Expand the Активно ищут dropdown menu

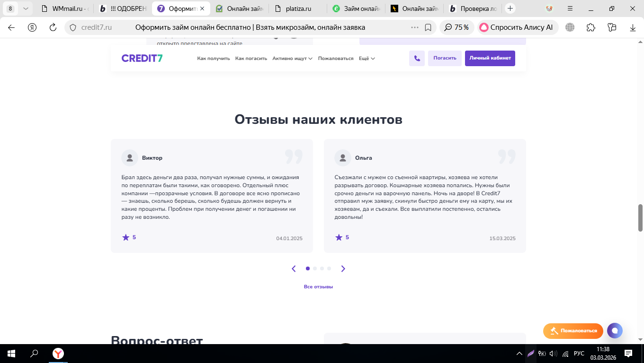[293, 59]
